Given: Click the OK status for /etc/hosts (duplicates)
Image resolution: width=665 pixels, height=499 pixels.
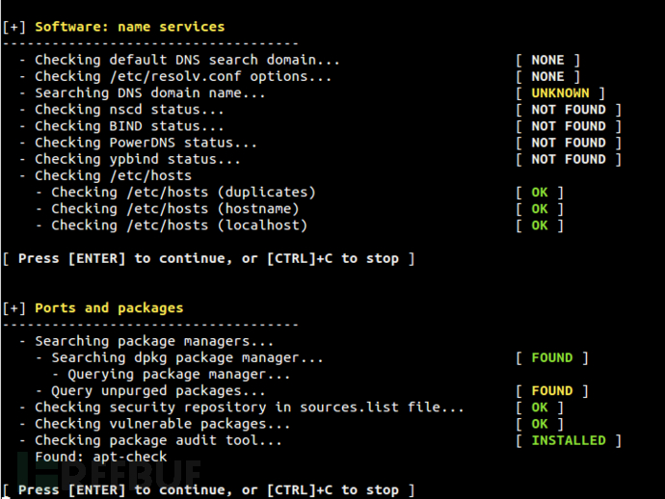Looking at the screenshot, I should coord(540,193).
